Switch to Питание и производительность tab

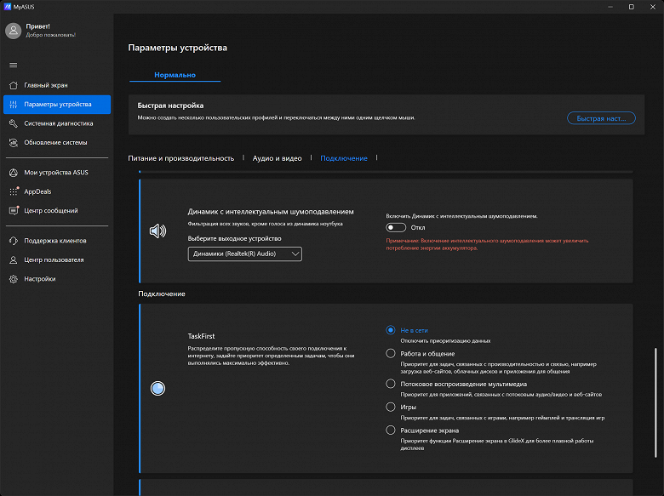[x=180, y=158]
